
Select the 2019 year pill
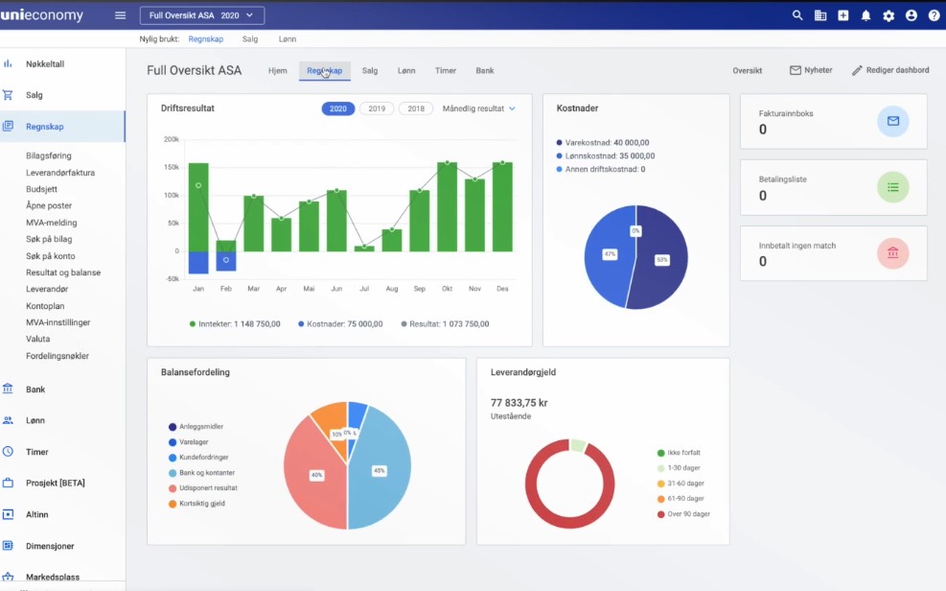tap(377, 108)
